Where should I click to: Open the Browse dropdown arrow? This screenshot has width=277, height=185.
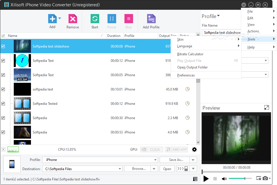coord(154,169)
